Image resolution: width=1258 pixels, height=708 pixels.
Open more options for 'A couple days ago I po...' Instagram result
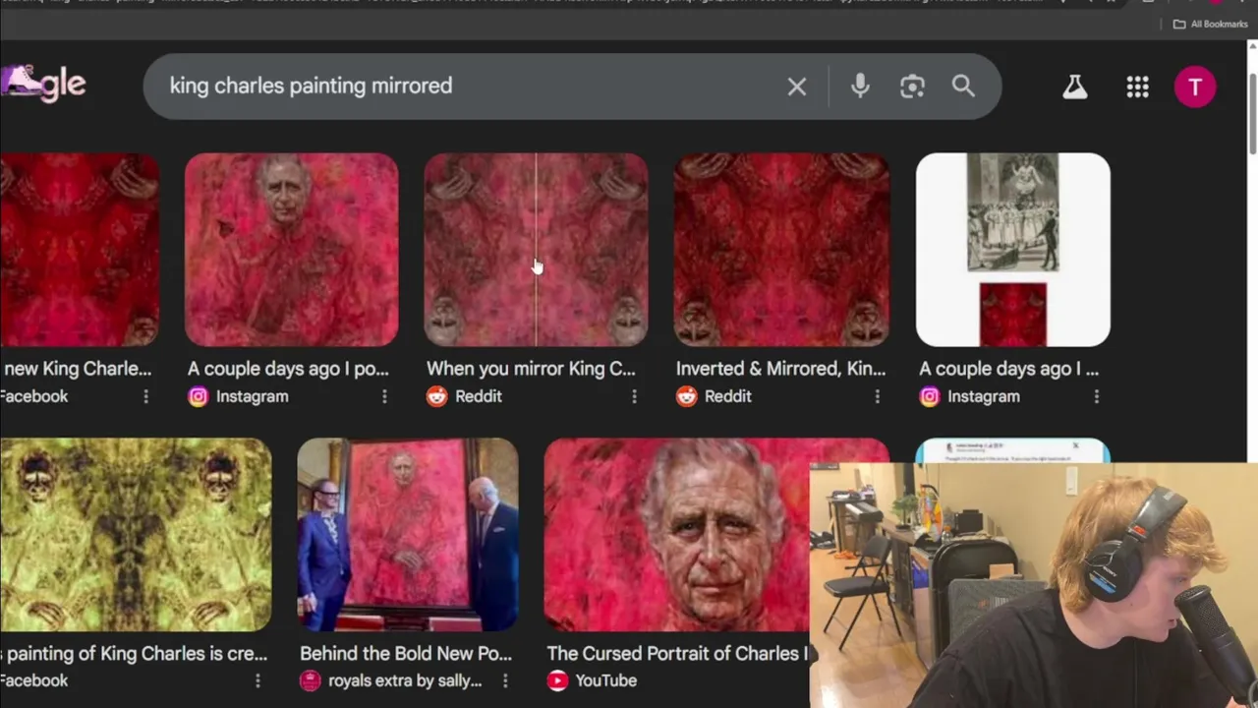coord(384,396)
